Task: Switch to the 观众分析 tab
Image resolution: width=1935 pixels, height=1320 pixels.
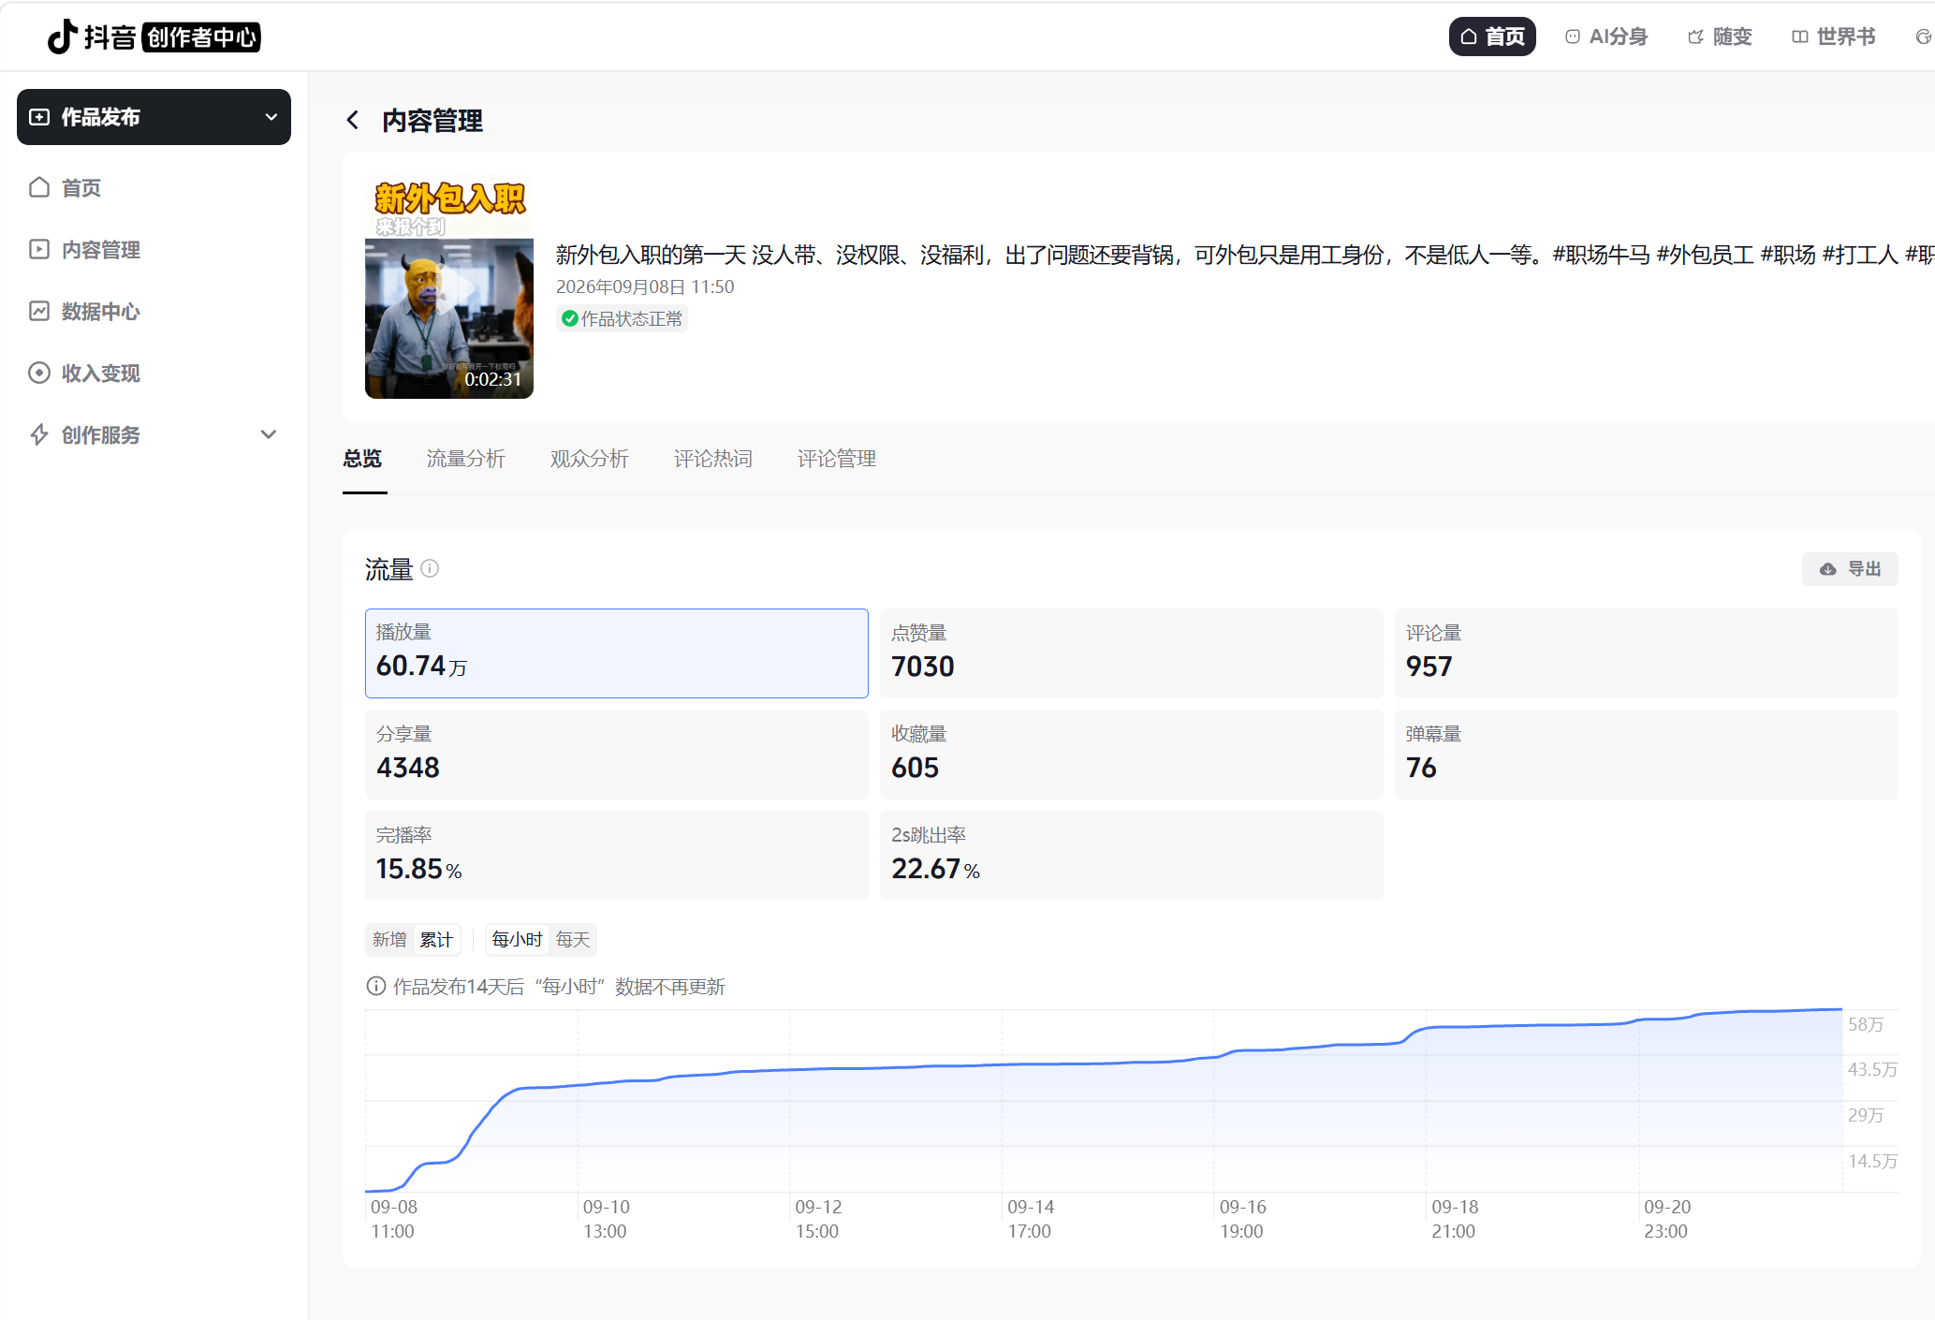Action: tap(589, 459)
